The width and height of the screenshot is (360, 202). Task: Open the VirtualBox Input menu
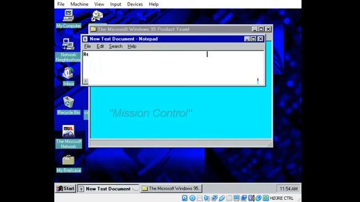115,4
